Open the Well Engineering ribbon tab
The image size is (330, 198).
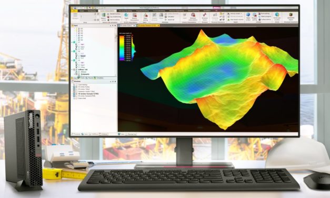pyautogui.click(x=194, y=11)
